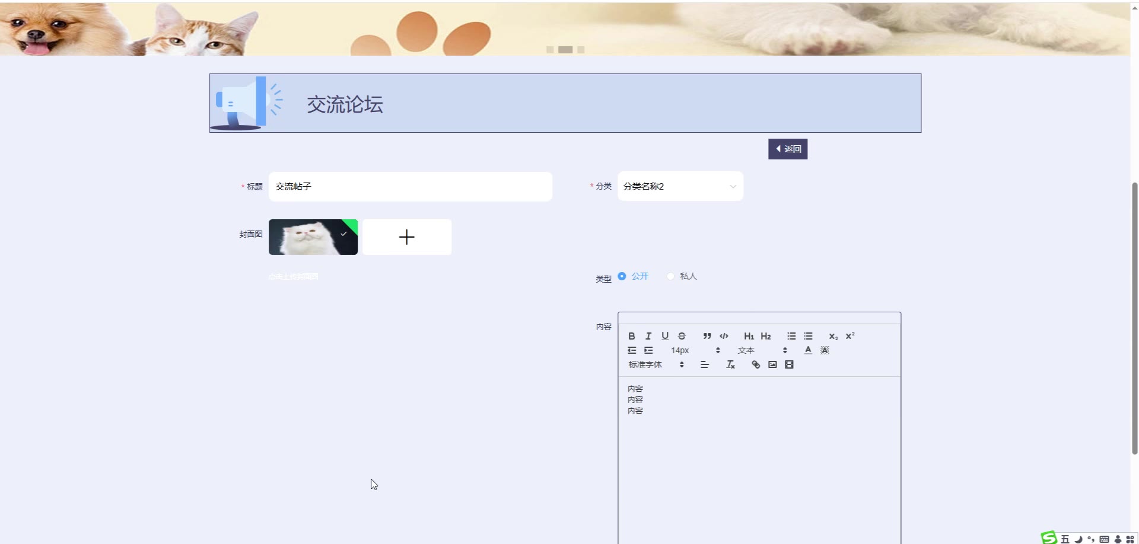Add a cover image with the plus box
This screenshot has height=544, width=1139.
coord(407,237)
